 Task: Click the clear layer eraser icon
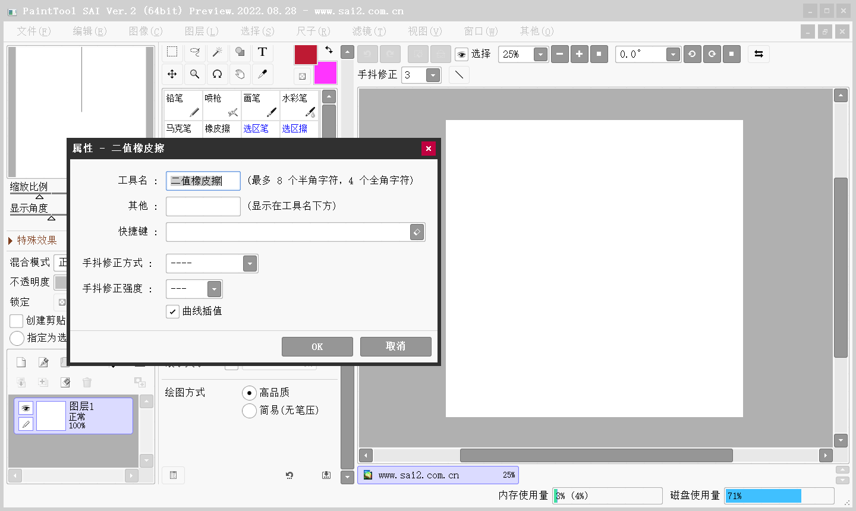(65, 382)
